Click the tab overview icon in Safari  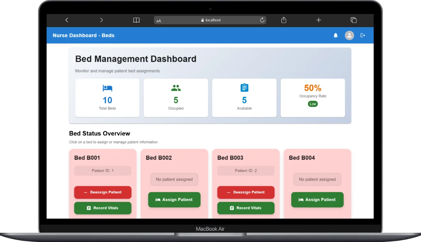click(354, 20)
